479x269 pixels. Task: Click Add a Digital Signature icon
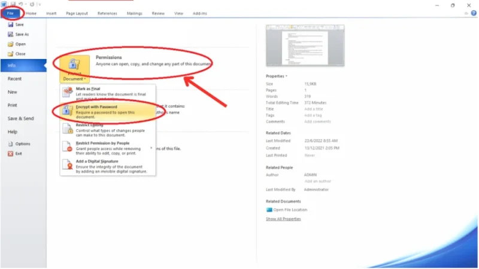coord(68,165)
